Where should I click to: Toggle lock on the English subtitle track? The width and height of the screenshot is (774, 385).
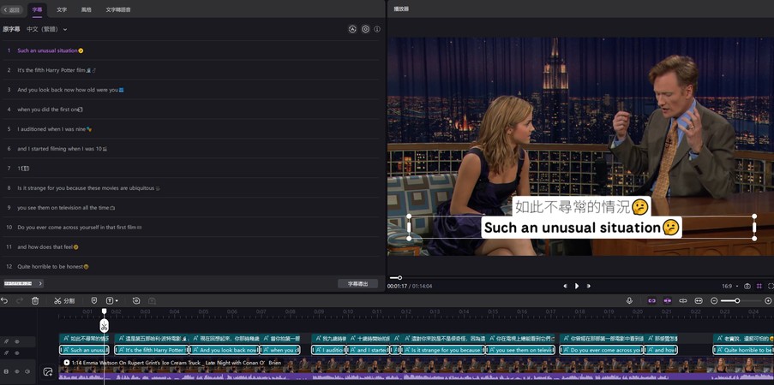point(6,353)
